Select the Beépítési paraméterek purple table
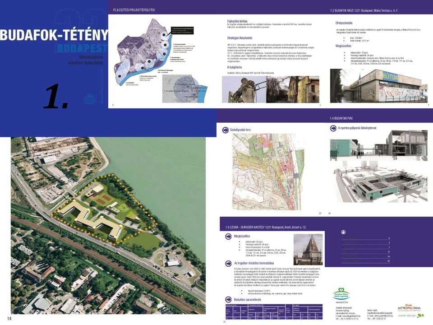The height and width of the screenshot is (325, 433). pyautogui.click(x=274, y=312)
